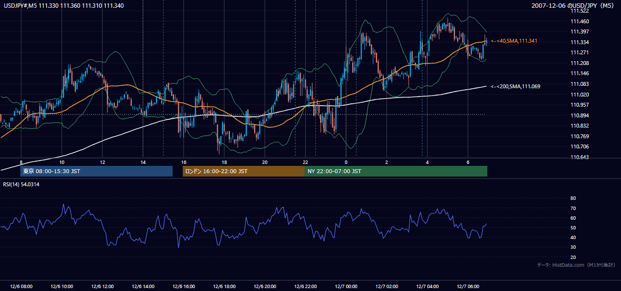Click price axis value 110.769
This screenshot has height=291, width=621.
point(579,136)
